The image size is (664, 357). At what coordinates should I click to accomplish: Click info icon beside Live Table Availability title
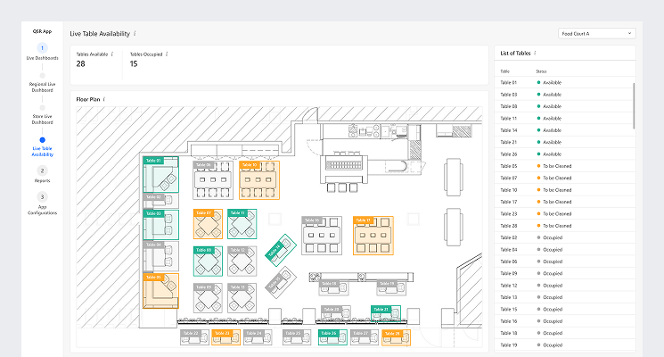pos(135,33)
